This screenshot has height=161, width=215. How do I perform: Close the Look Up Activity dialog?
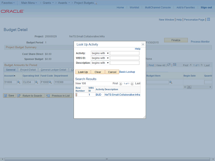click(143, 44)
